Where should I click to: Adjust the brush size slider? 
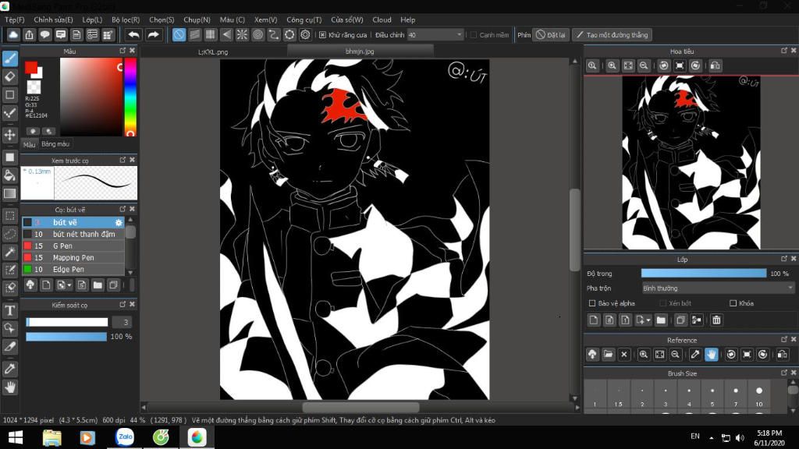tap(67, 322)
